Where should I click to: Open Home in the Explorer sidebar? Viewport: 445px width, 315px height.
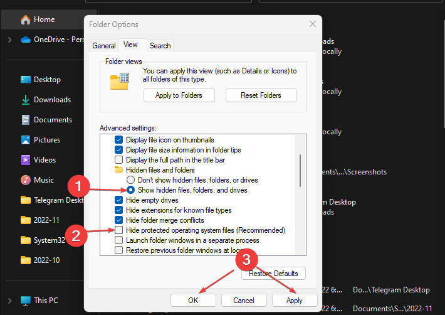click(x=44, y=19)
